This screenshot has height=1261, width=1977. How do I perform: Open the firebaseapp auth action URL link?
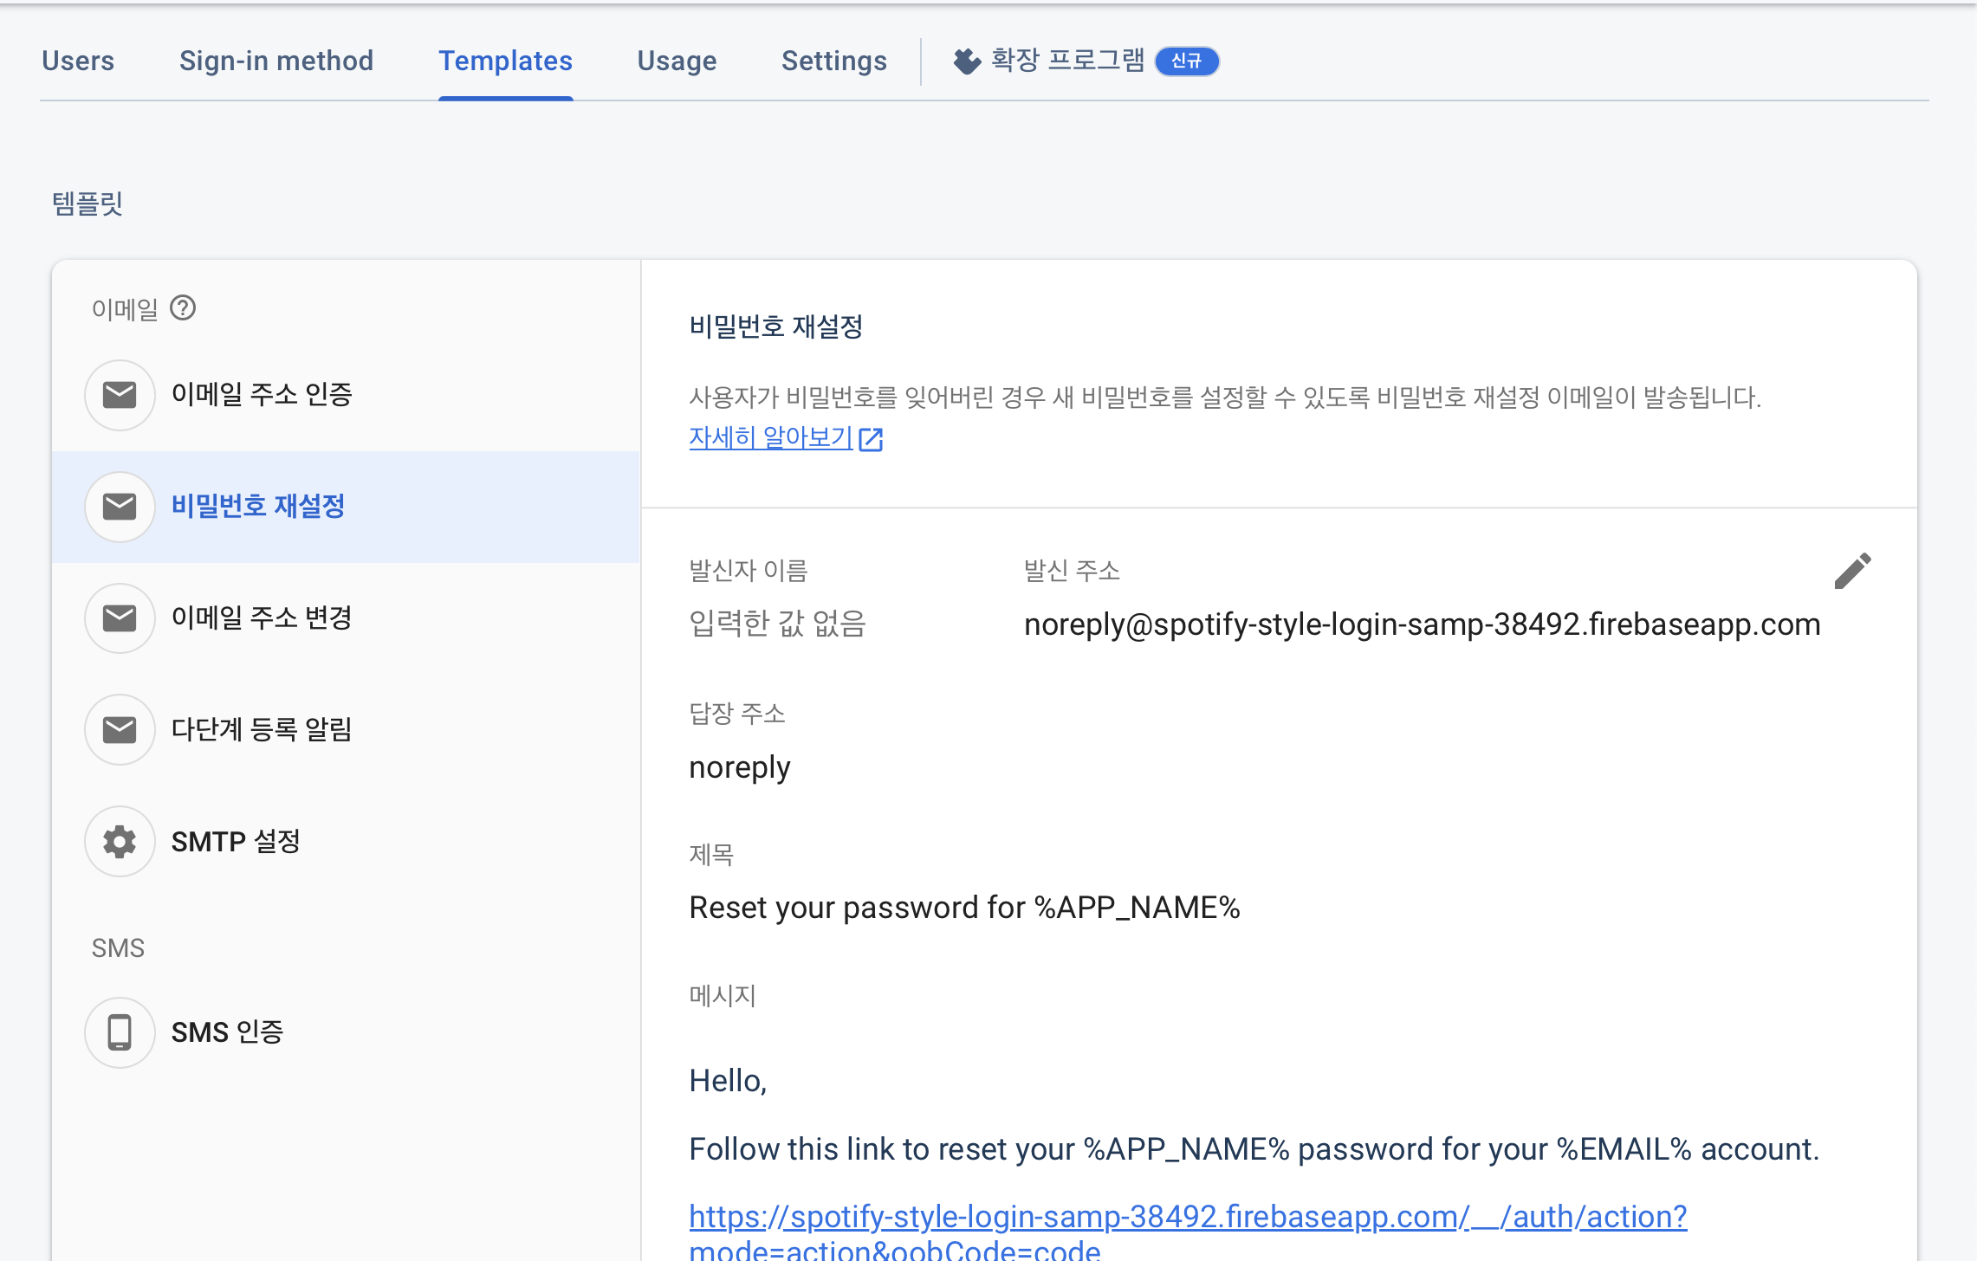coord(1187,1217)
